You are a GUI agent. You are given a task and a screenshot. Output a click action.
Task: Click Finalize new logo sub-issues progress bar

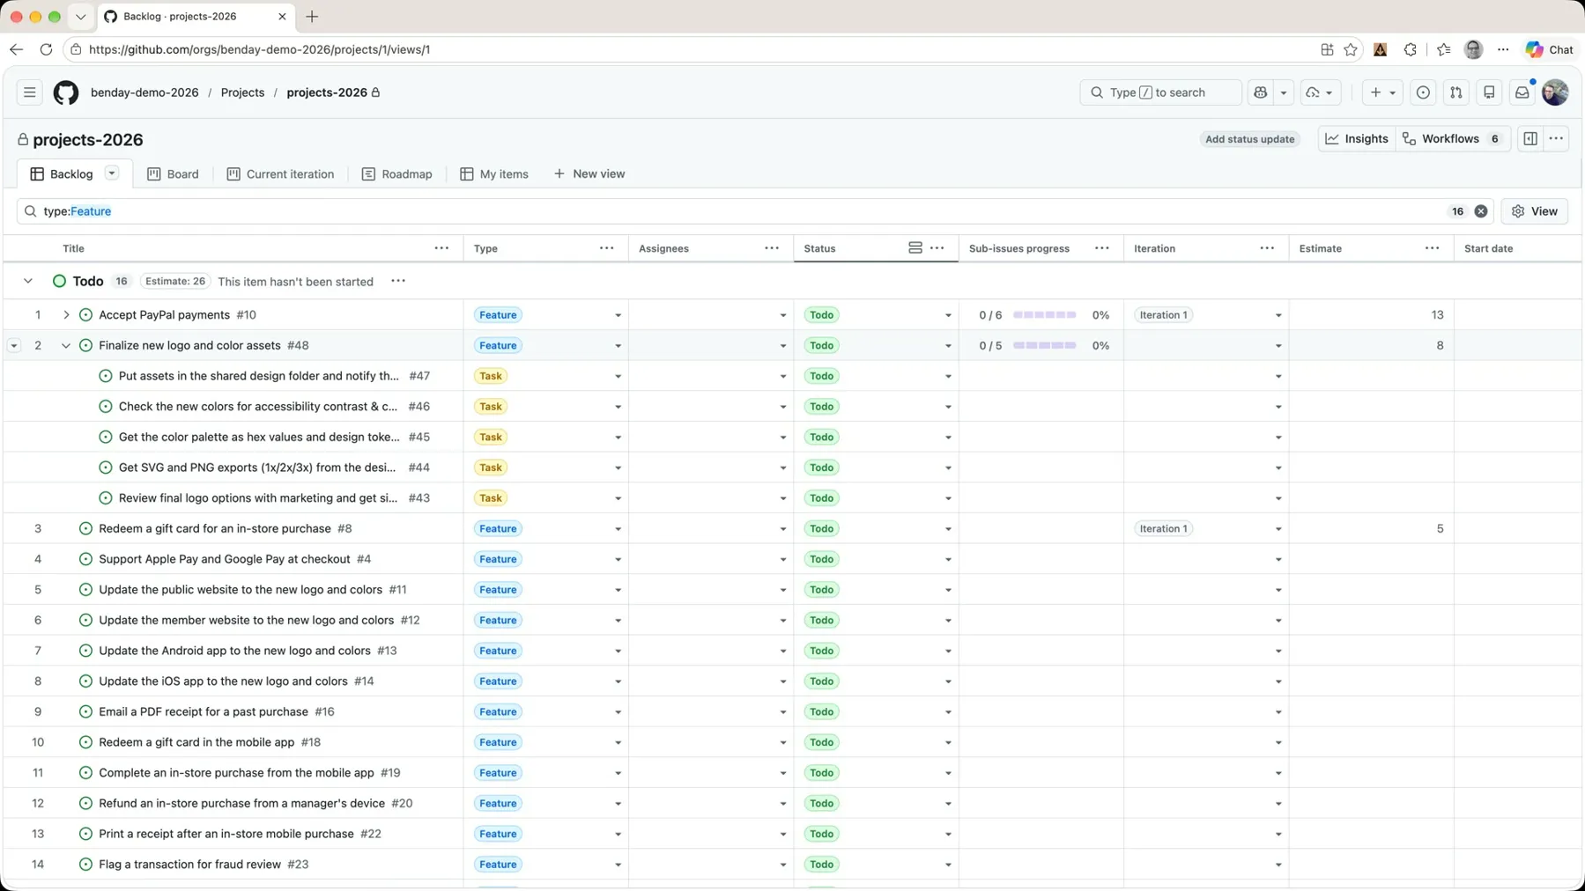pyautogui.click(x=1045, y=346)
